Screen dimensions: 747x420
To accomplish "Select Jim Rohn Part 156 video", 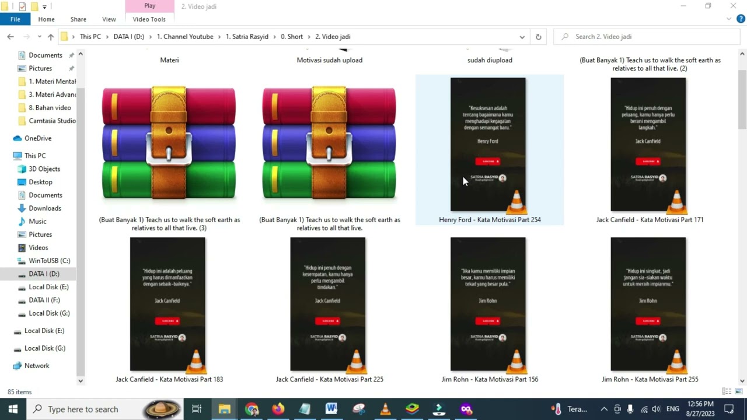I will pyautogui.click(x=490, y=309).
